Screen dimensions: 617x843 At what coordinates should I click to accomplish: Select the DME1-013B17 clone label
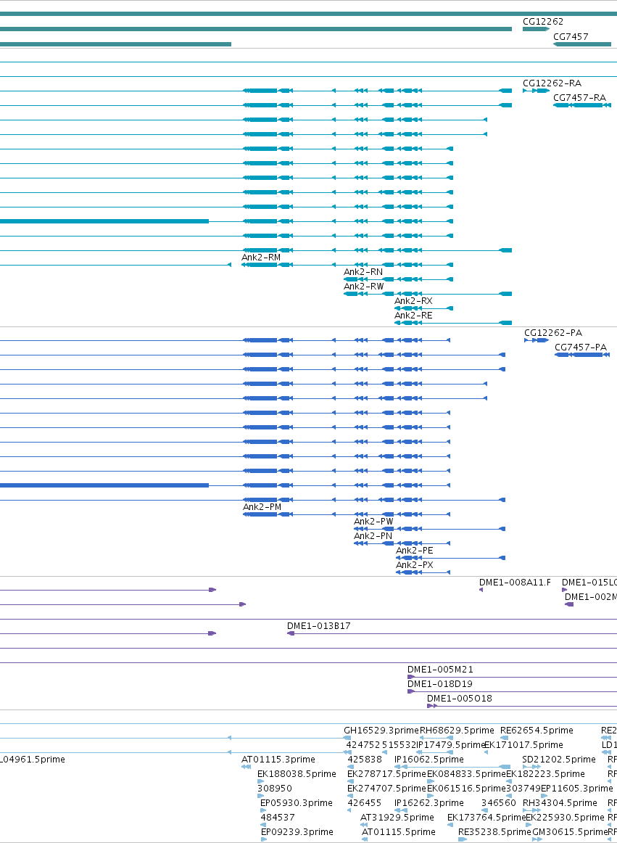[x=319, y=626]
